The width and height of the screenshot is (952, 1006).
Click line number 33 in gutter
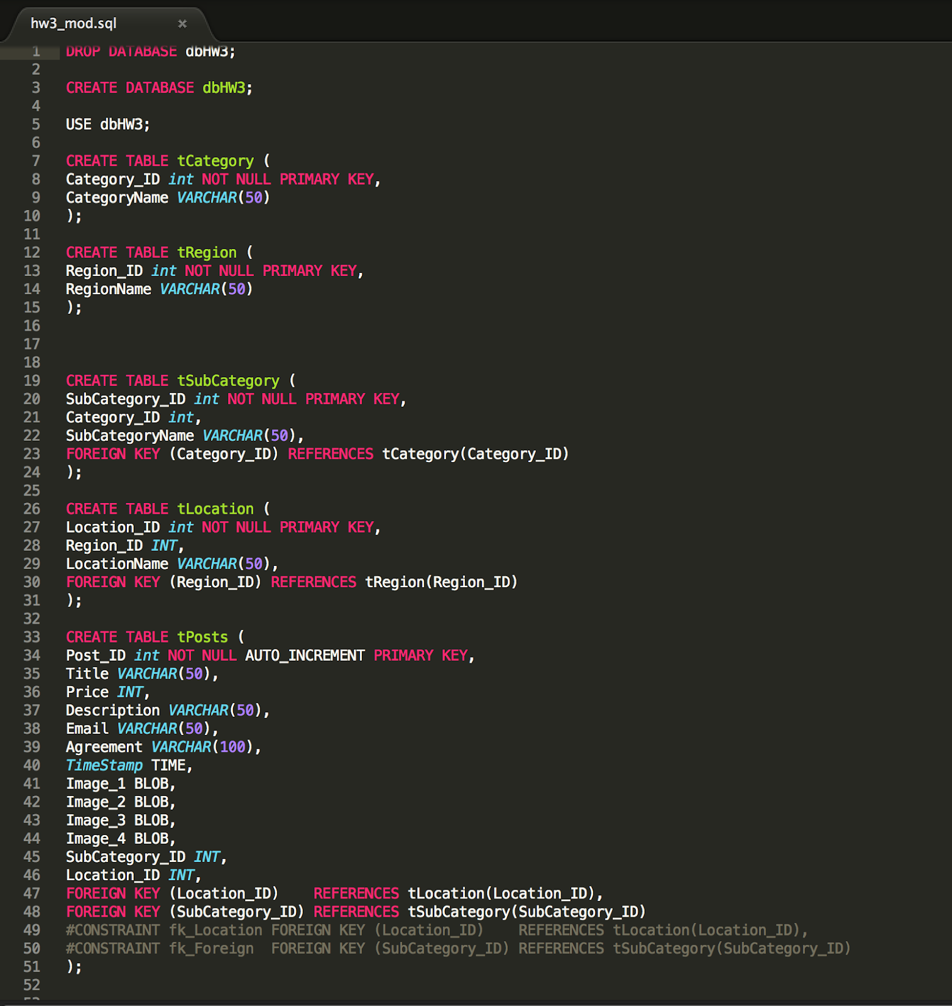(31, 637)
